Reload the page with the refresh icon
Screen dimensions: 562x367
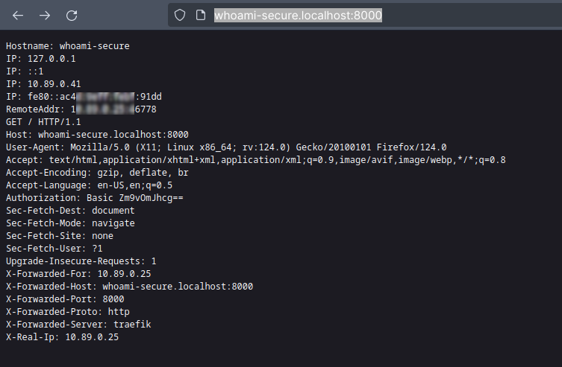coord(72,15)
